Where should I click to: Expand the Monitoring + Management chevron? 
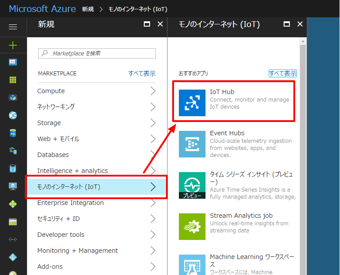click(x=153, y=251)
